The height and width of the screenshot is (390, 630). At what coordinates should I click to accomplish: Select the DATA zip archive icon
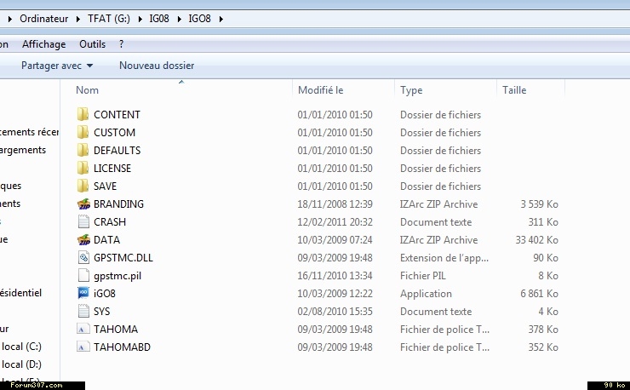pyautogui.click(x=83, y=239)
